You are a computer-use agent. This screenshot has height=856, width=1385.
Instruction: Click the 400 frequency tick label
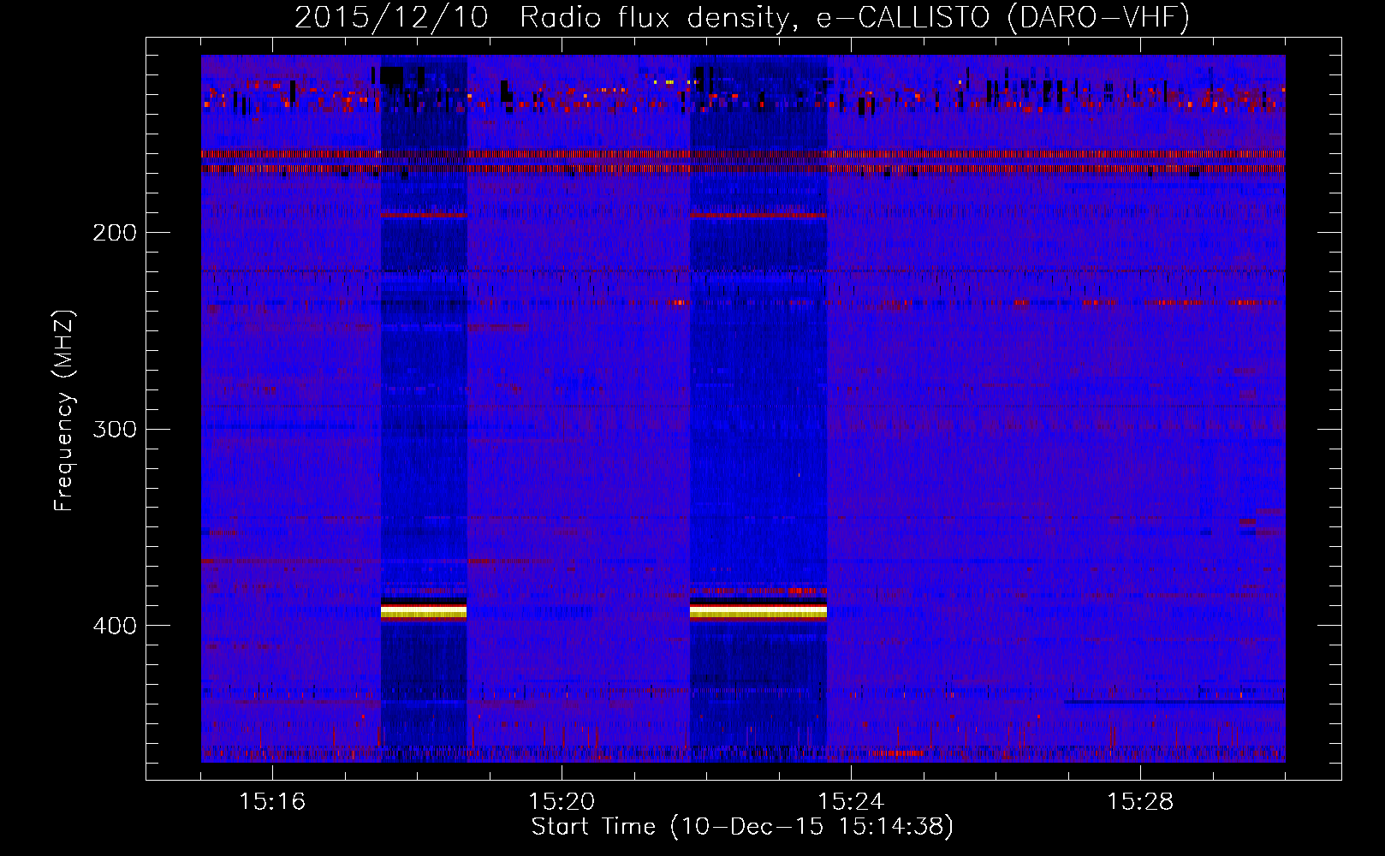pyautogui.click(x=115, y=626)
